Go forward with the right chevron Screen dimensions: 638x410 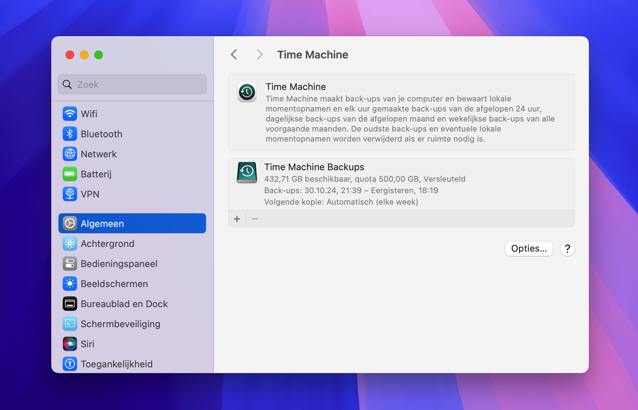point(260,54)
